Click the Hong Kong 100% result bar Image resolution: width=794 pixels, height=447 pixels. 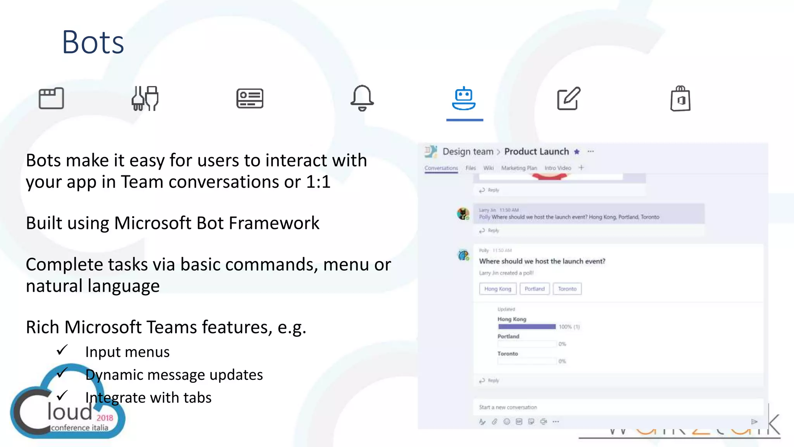pos(527,327)
